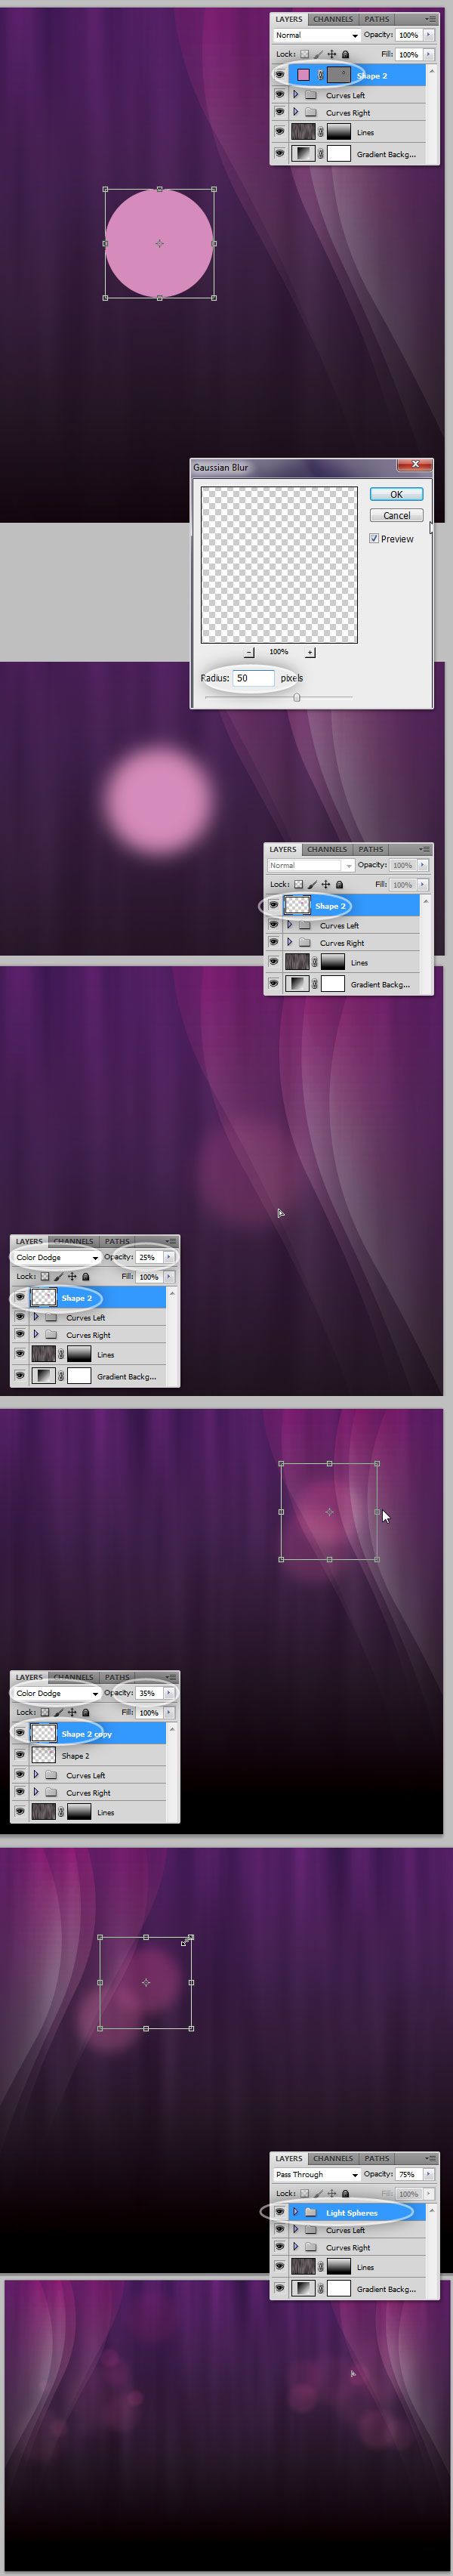Hide Shape 2 copy layer visibility
453x2576 pixels.
click(20, 1733)
